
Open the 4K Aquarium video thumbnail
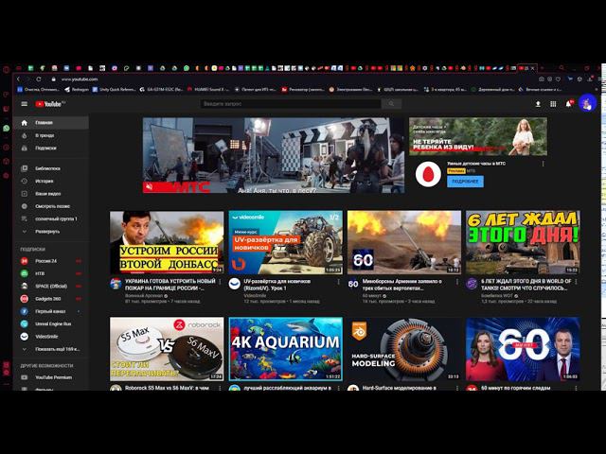point(285,349)
